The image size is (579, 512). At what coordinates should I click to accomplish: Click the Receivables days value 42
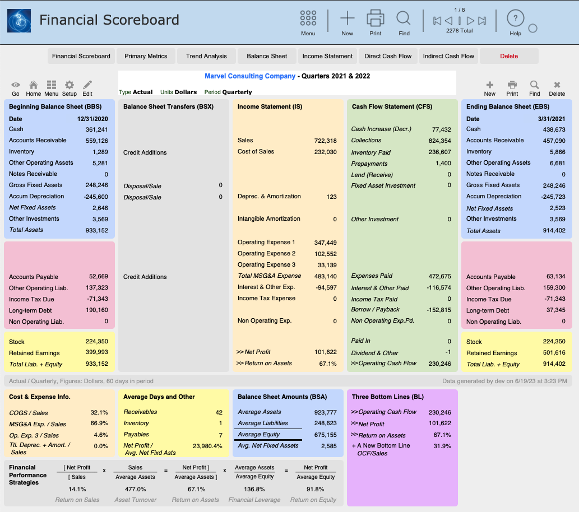point(219,412)
